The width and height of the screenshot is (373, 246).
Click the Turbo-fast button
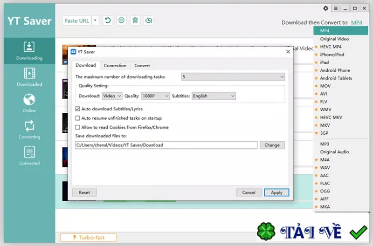coord(89,237)
